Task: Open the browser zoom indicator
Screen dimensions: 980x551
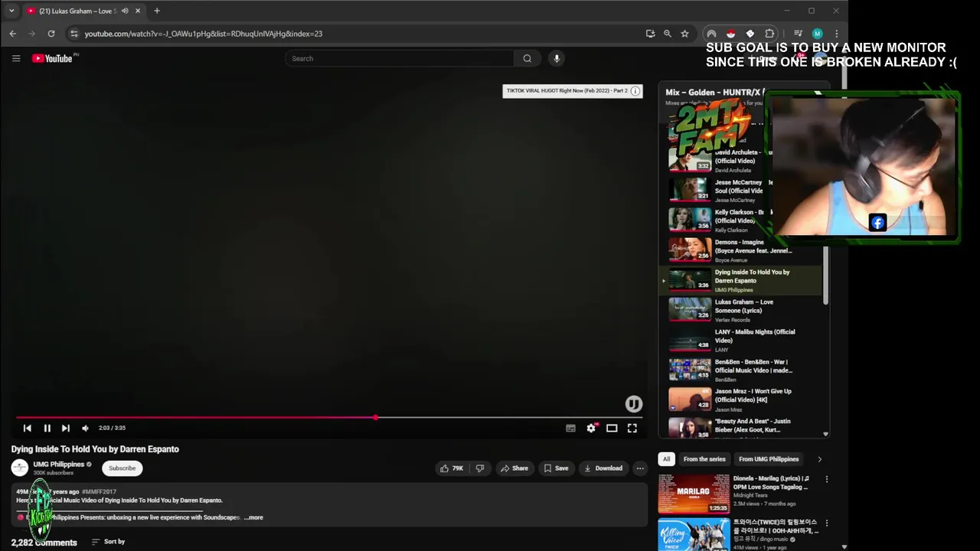Action: point(668,34)
